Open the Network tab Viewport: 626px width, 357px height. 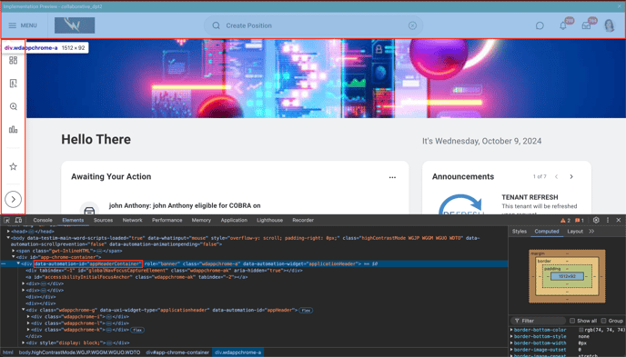tap(132, 220)
